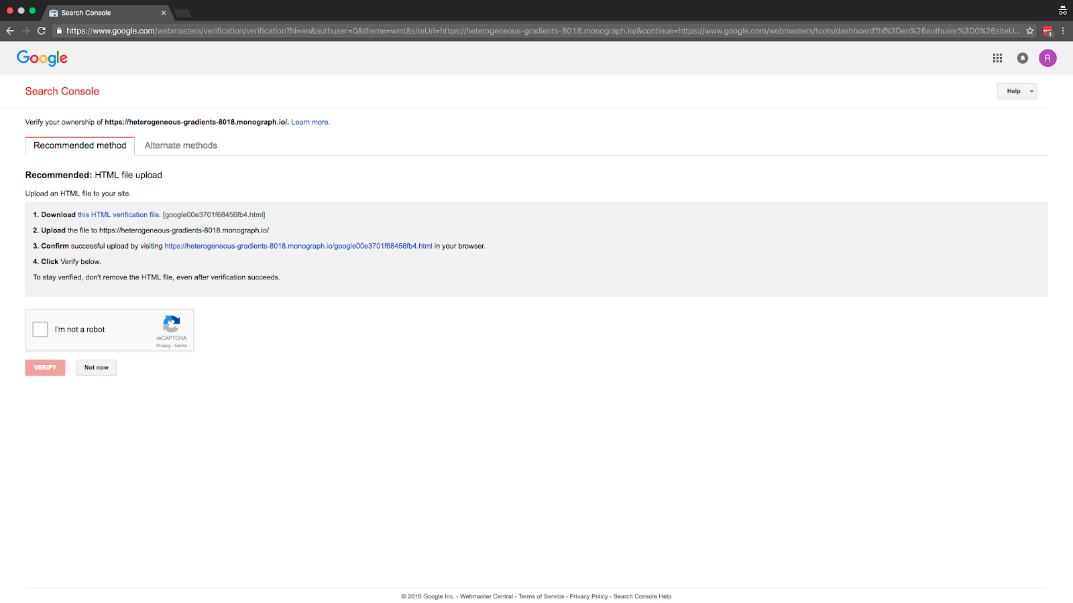Click the bold site URL in the ownership line
Screen dimensions: 1073x603
(x=196, y=122)
